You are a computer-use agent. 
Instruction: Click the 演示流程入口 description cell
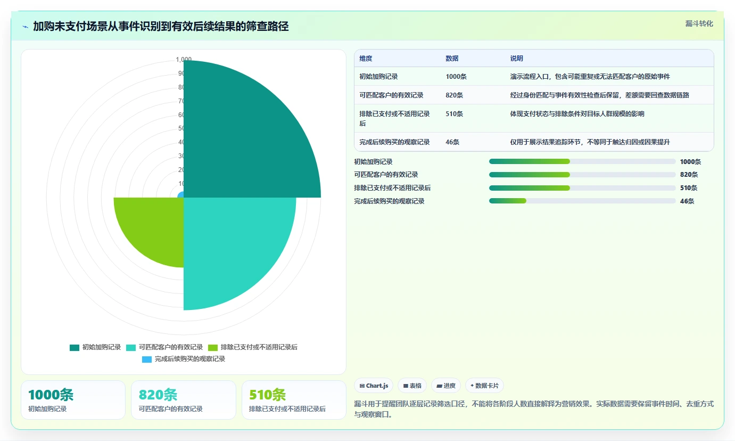[609, 77]
